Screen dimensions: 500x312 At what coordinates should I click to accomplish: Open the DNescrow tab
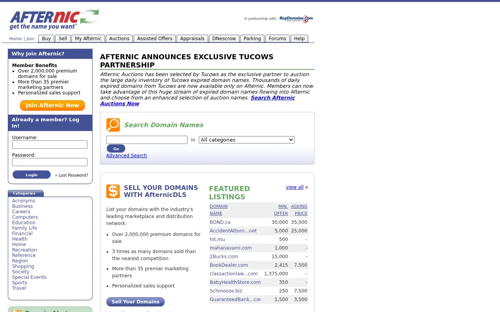click(x=224, y=39)
